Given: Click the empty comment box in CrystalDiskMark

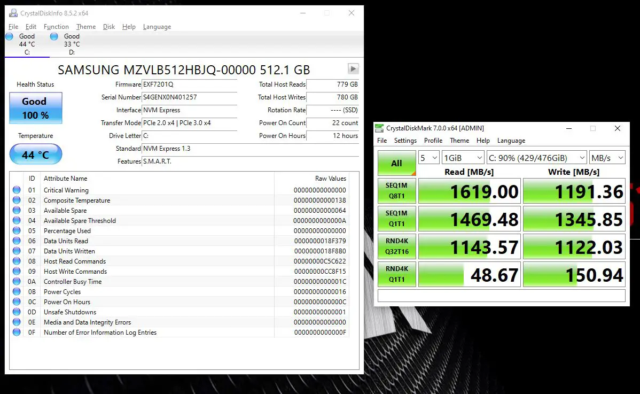Looking at the screenshot, I should click(x=502, y=296).
